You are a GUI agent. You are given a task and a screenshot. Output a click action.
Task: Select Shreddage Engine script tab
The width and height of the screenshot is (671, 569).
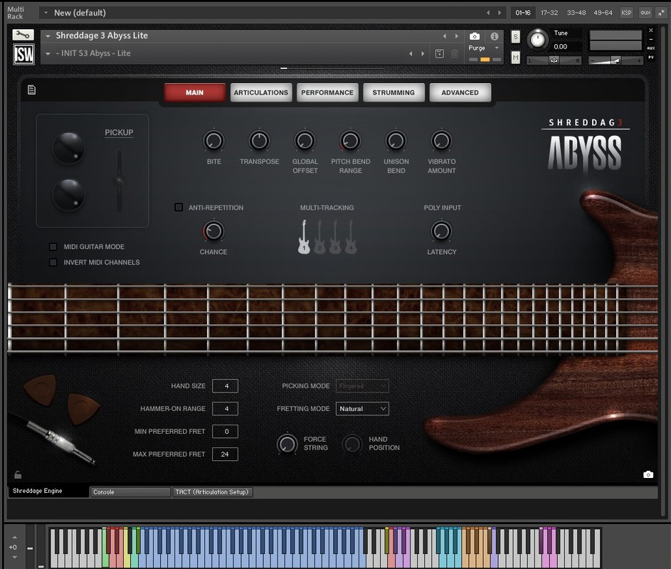tap(48, 491)
